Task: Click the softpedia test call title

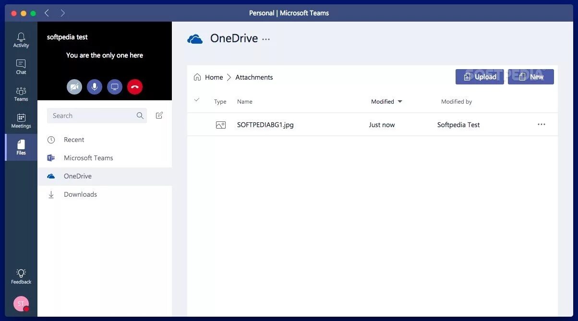Action: pos(67,37)
